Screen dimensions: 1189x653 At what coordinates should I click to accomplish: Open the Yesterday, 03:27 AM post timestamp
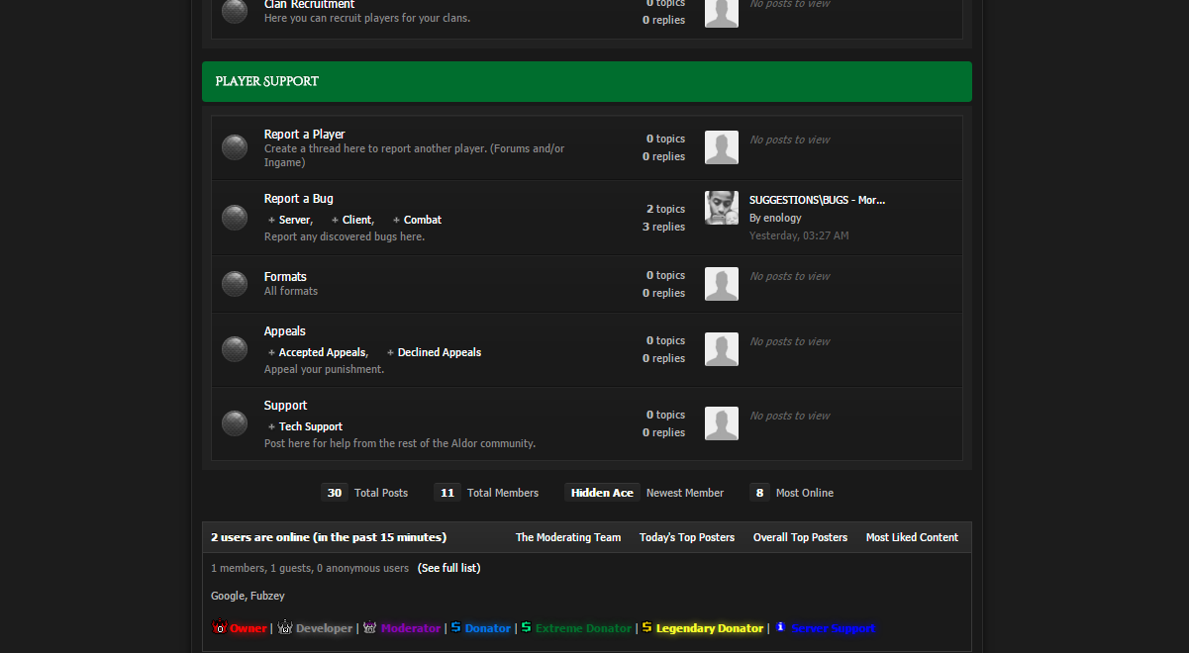(799, 235)
